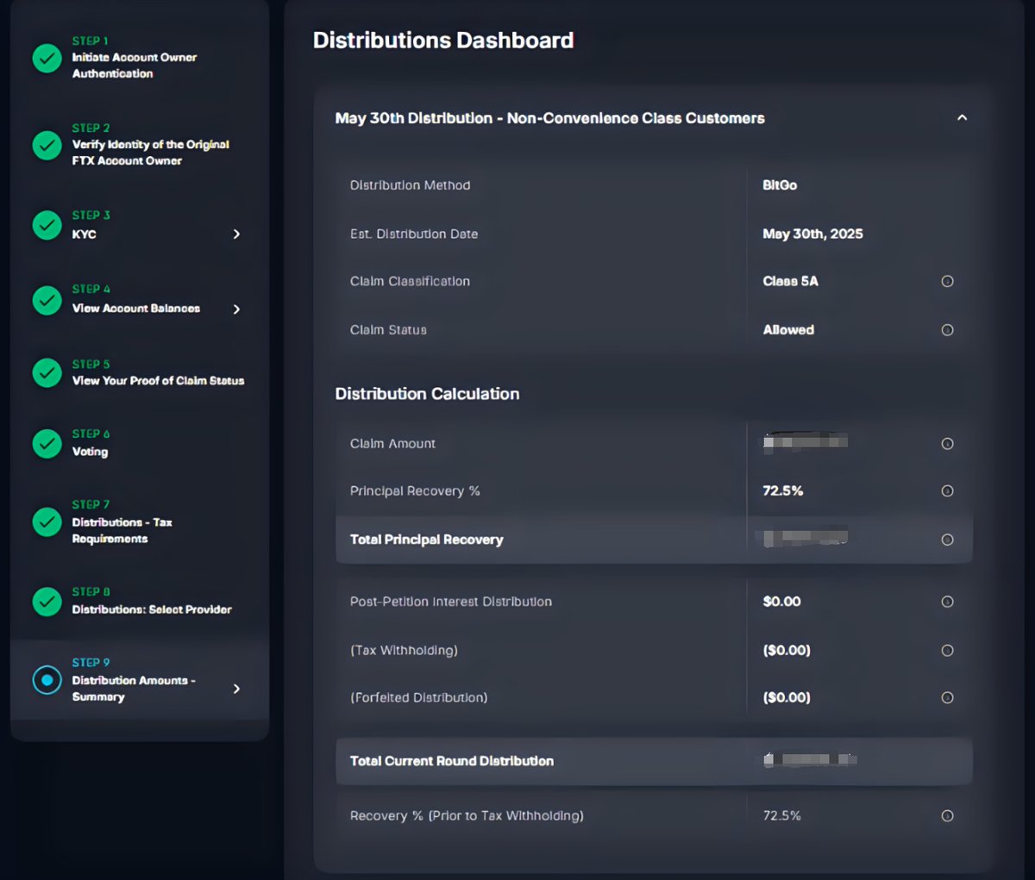Click the ($0.00) Tax Withholding value

coord(787,651)
